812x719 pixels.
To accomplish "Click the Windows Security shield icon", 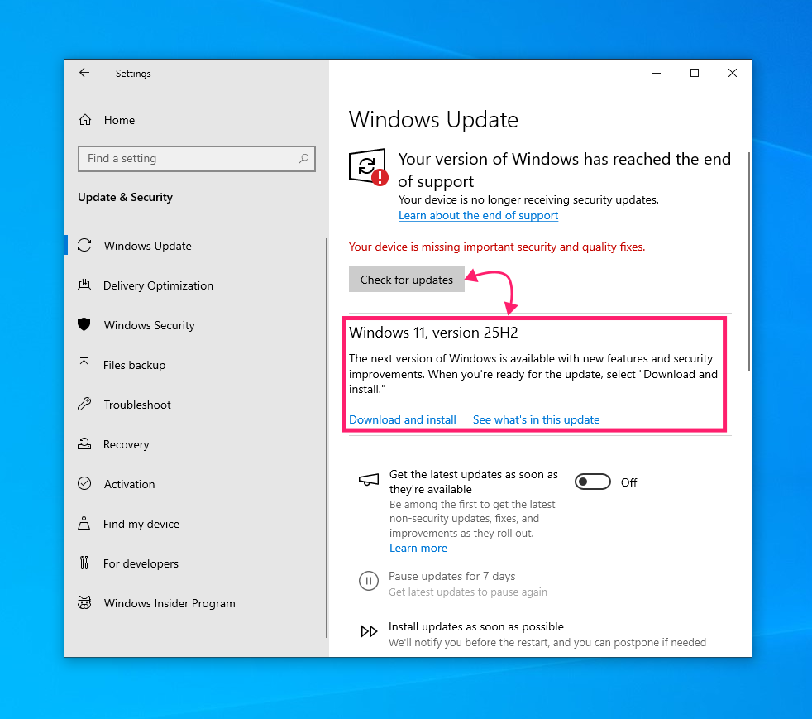I will [x=84, y=325].
